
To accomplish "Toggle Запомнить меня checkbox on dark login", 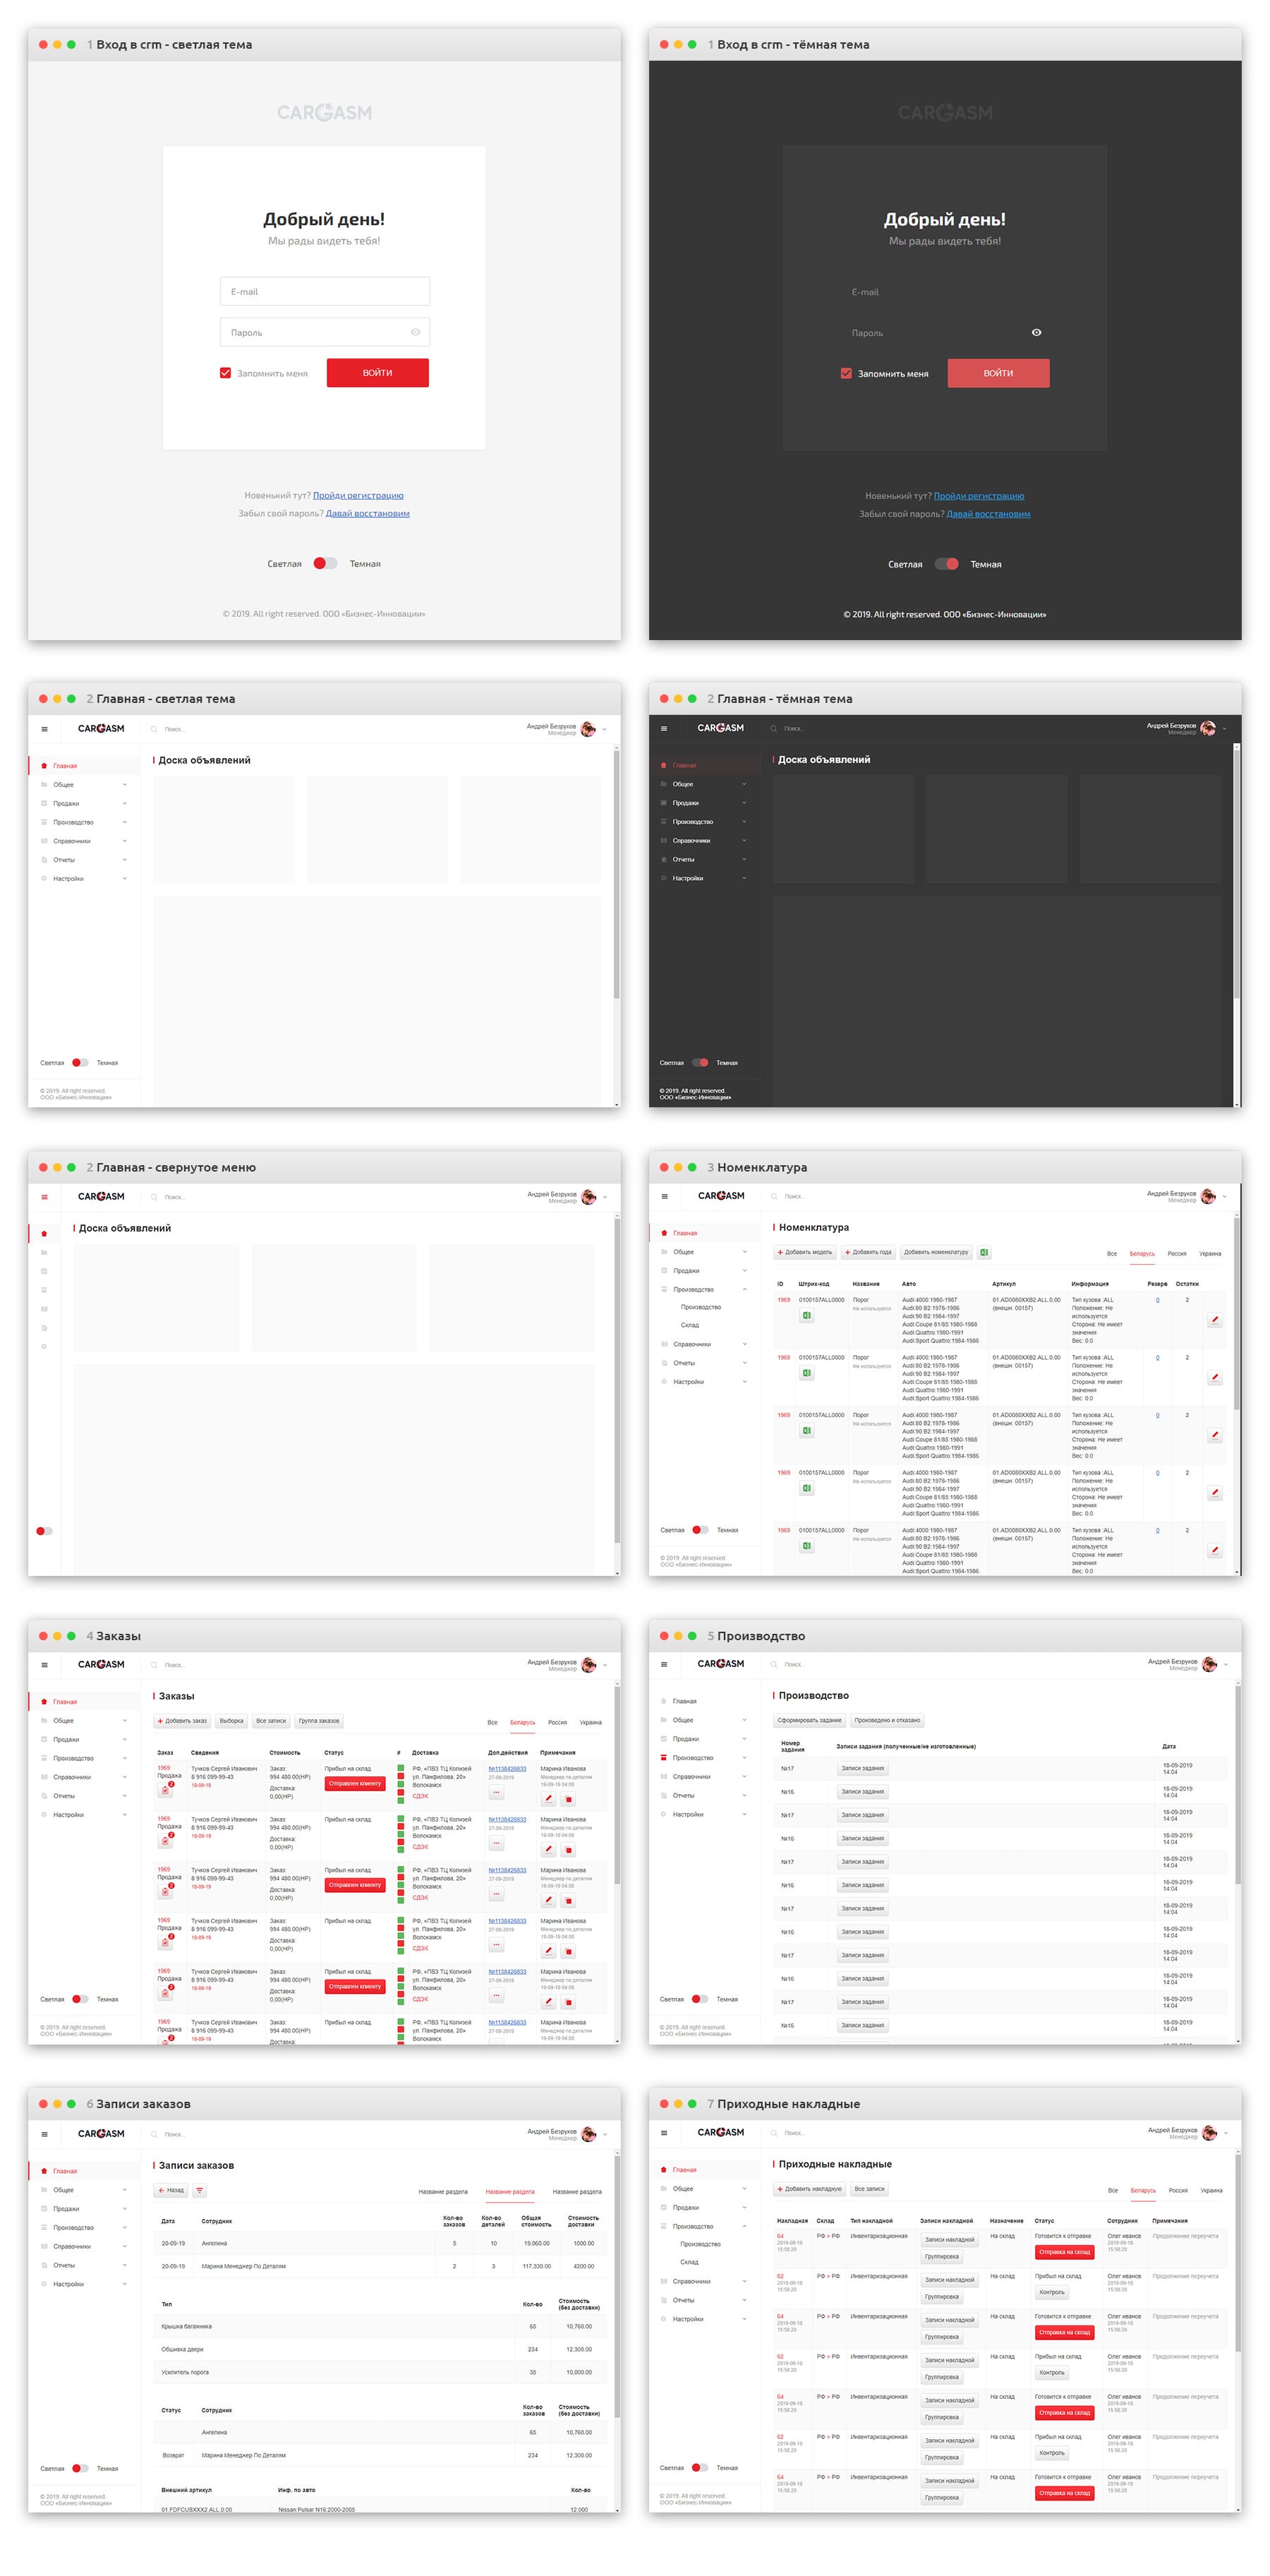I will (x=846, y=373).
